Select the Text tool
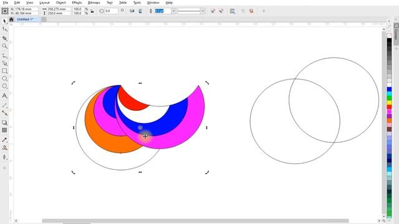This screenshot has height=224, width=399. 4,96
